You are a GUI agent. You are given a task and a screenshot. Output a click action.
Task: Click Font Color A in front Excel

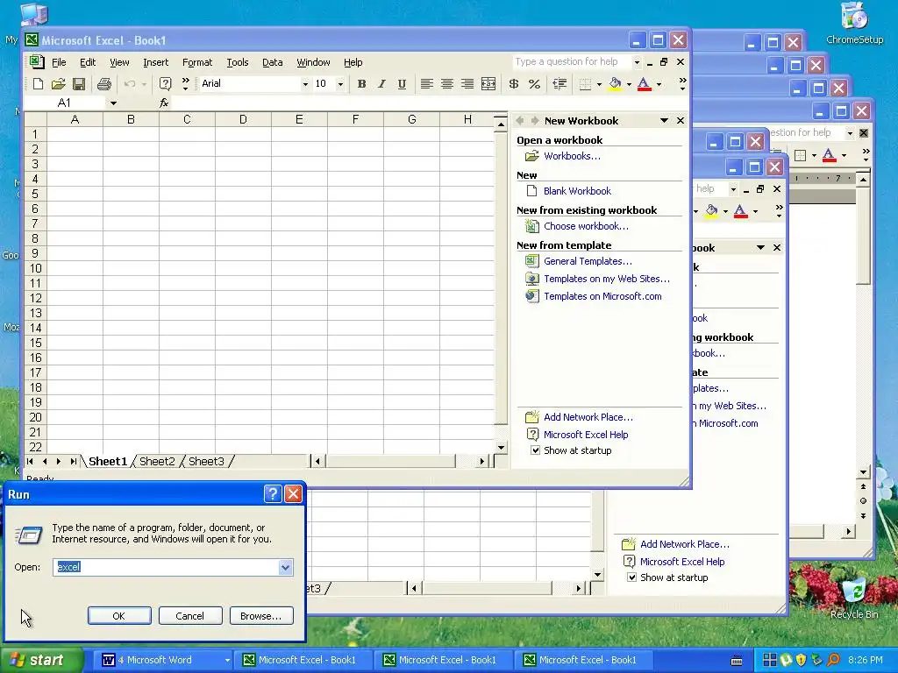tap(644, 84)
